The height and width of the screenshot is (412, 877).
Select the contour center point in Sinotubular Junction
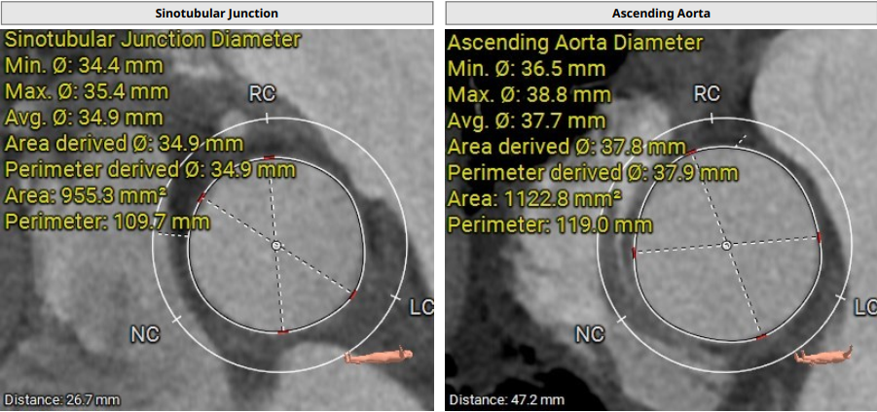point(276,246)
